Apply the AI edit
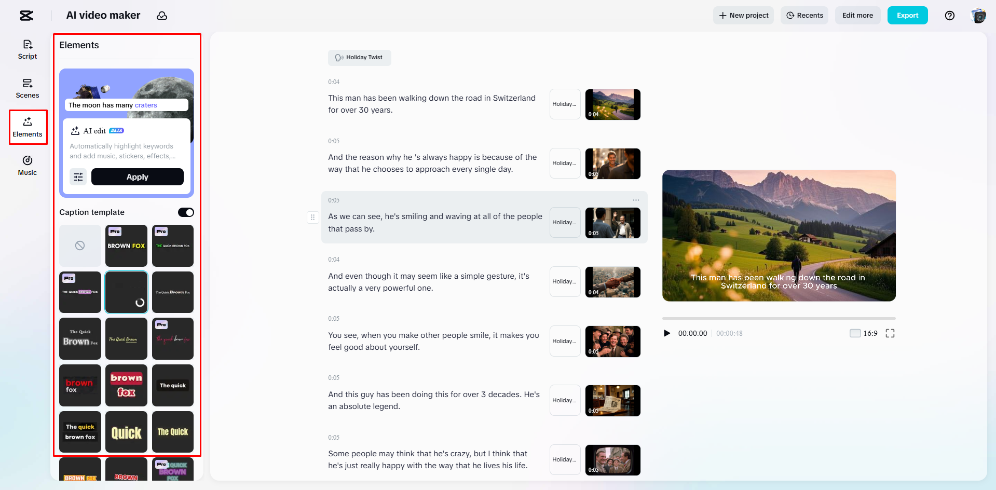This screenshot has height=490, width=996. point(138,177)
